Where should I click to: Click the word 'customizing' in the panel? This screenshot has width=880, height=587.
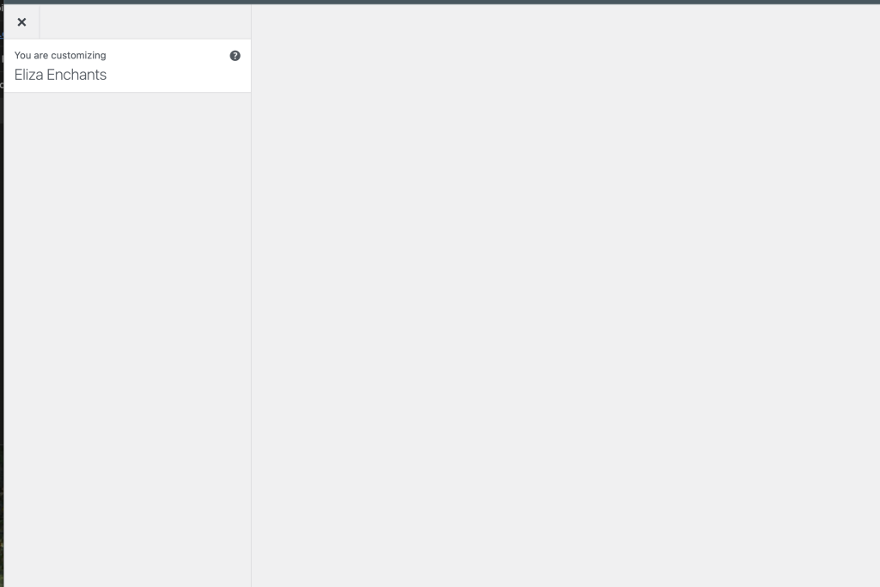pyautogui.click(x=78, y=56)
